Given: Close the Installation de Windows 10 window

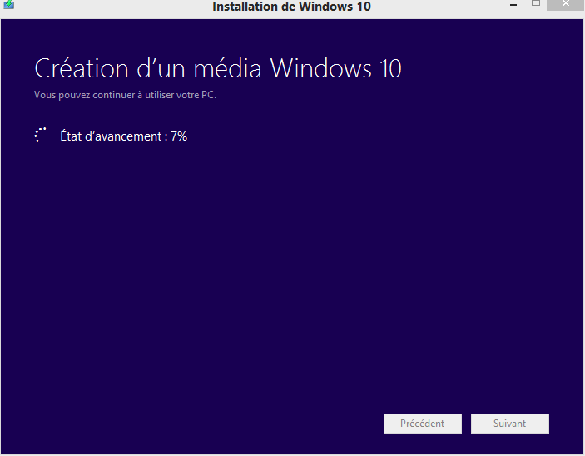Looking at the screenshot, I should (566, 4).
